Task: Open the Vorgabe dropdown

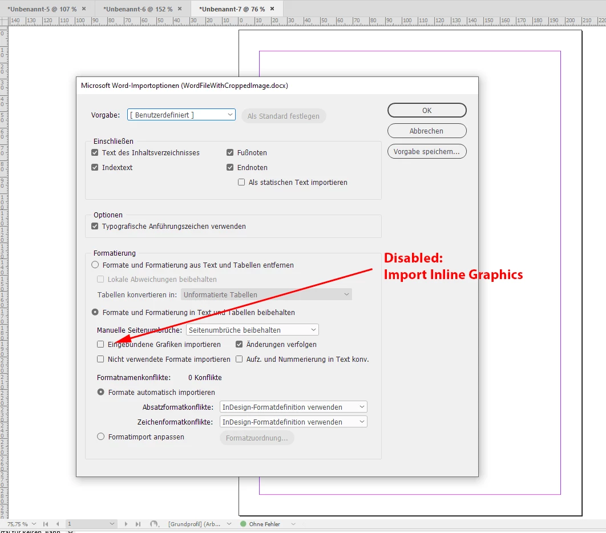Action: (181, 115)
